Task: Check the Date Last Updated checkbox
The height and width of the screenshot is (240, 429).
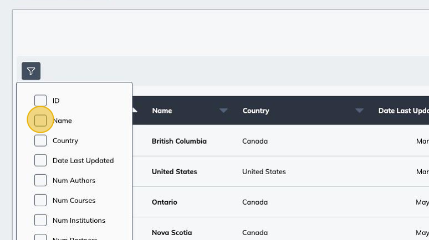Action: tap(40, 160)
